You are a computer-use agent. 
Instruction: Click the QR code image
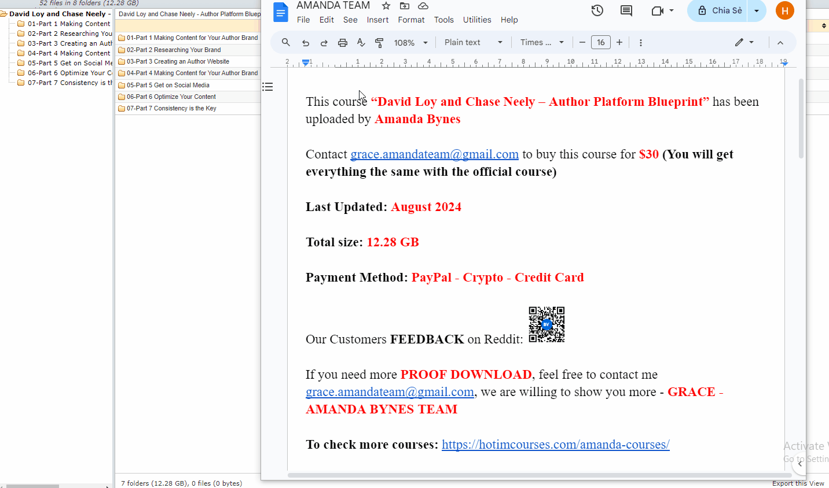pyautogui.click(x=546, y=324)
